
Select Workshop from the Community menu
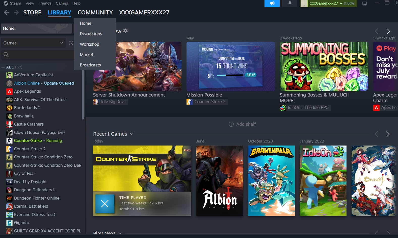89,44
